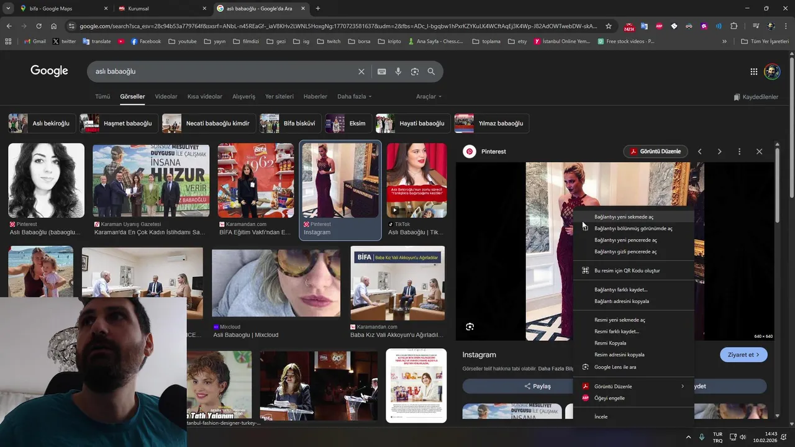The height and width of the screenshot is (447, 795).
Task: Open taskbar volume control
Action: coord(743,437)
